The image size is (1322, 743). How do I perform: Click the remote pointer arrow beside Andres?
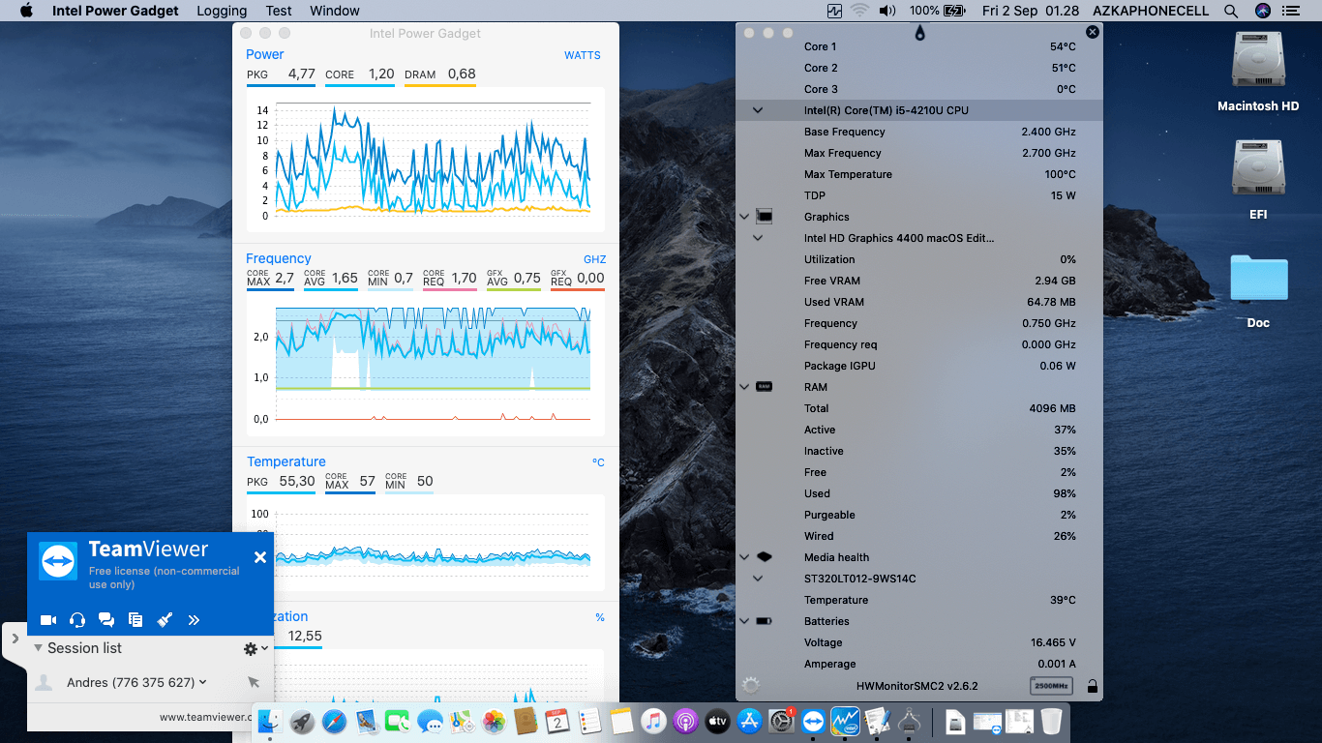(254, 682)
